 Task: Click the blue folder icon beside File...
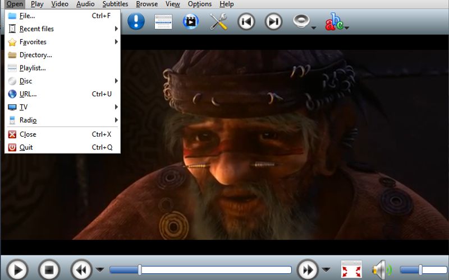[x=12, y=16]
